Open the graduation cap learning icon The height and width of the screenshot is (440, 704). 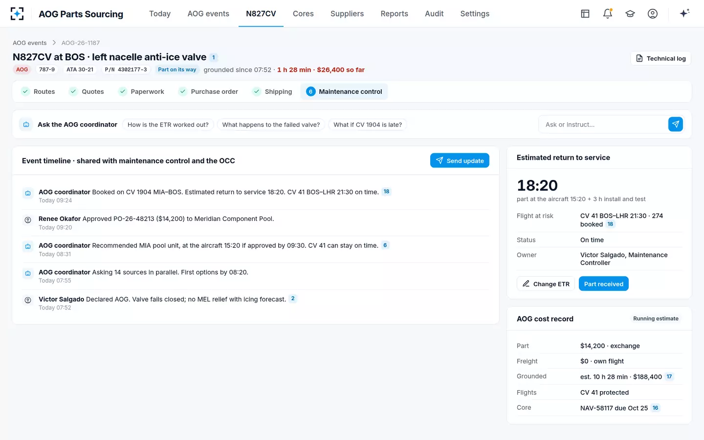(x=630, y=14)
